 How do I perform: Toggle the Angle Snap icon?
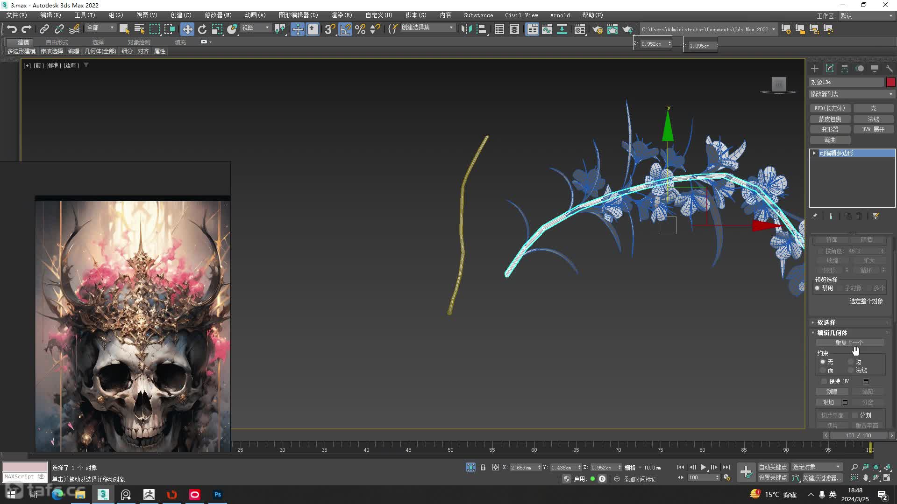tap(345, 29)
